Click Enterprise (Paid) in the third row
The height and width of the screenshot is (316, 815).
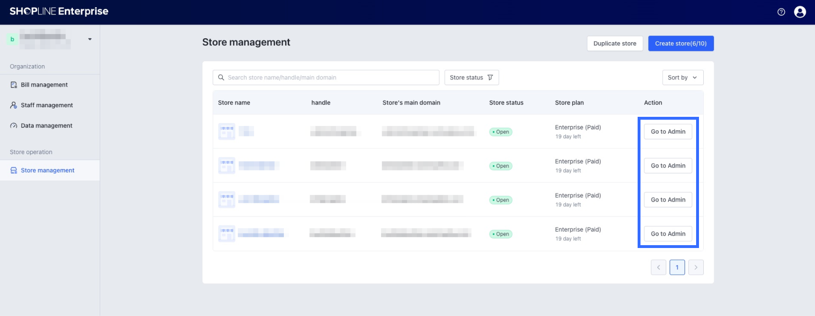578,195
